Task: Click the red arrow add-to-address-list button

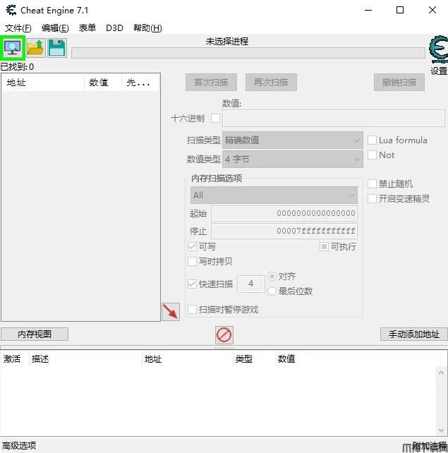Action: tap(171, 312)
